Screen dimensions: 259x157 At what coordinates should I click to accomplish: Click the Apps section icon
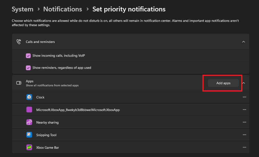point(19,83)
